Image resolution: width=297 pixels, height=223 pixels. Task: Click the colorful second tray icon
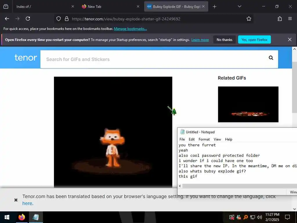click(239, 217)
